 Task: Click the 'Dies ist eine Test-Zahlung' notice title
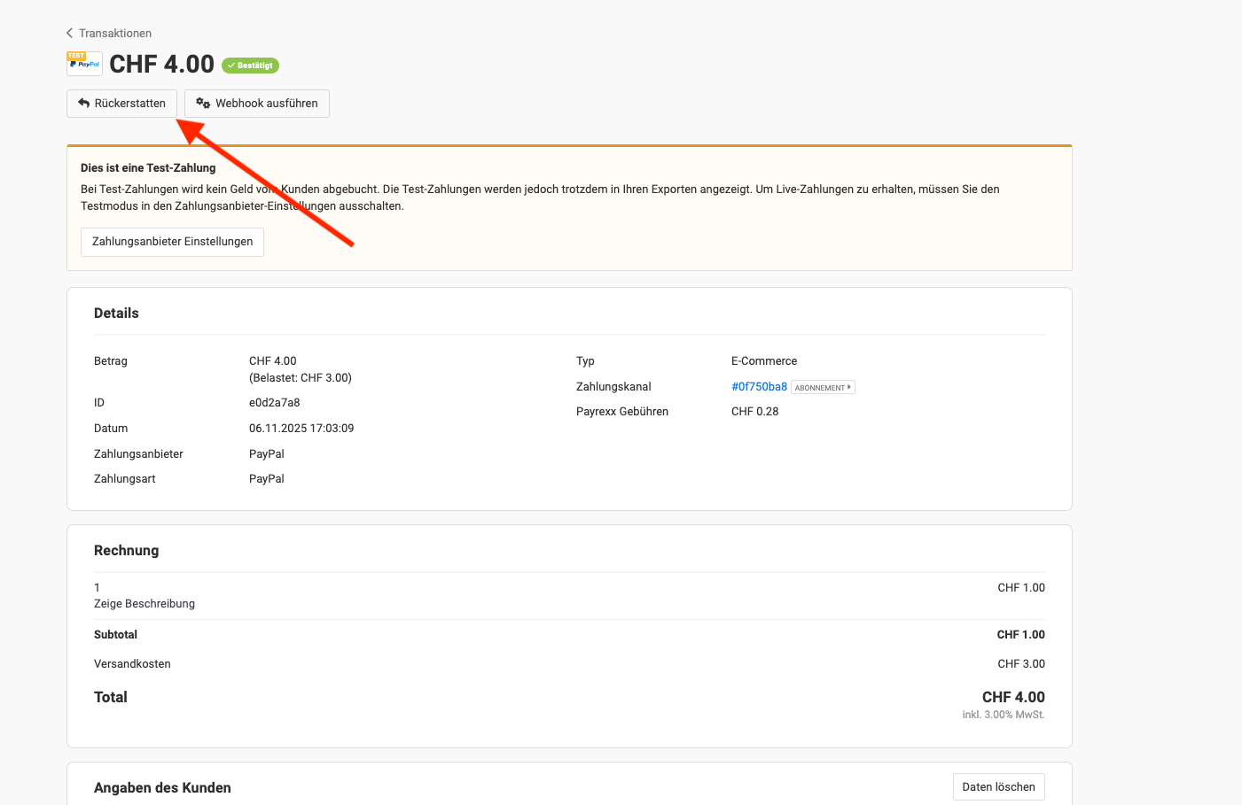coord(148,168)
